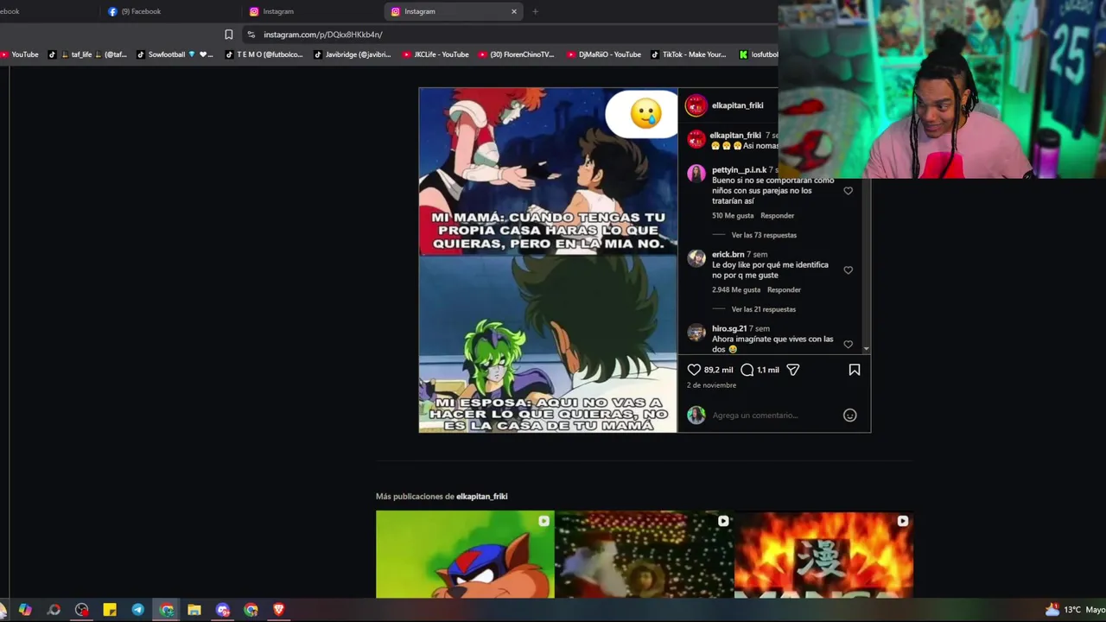The height and width of the screenshot is (622, 1106).
Task: Like hiro.sg.21's comment
Action: (x=848, y=345)
